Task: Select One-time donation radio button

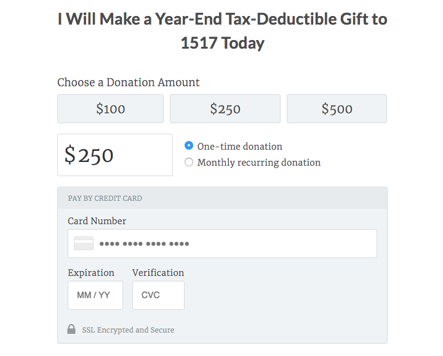Action: [189, 145]
